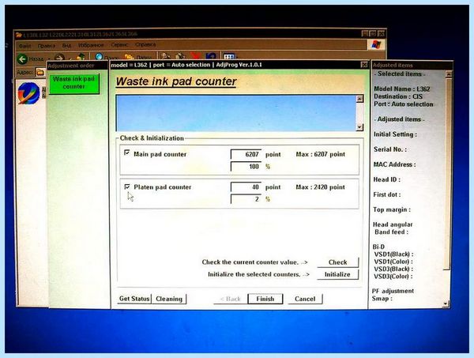The width and height of the screenshot is (474, 358).
Task: Click the folder icon in the address bar
Action: (x=39, y=72)
